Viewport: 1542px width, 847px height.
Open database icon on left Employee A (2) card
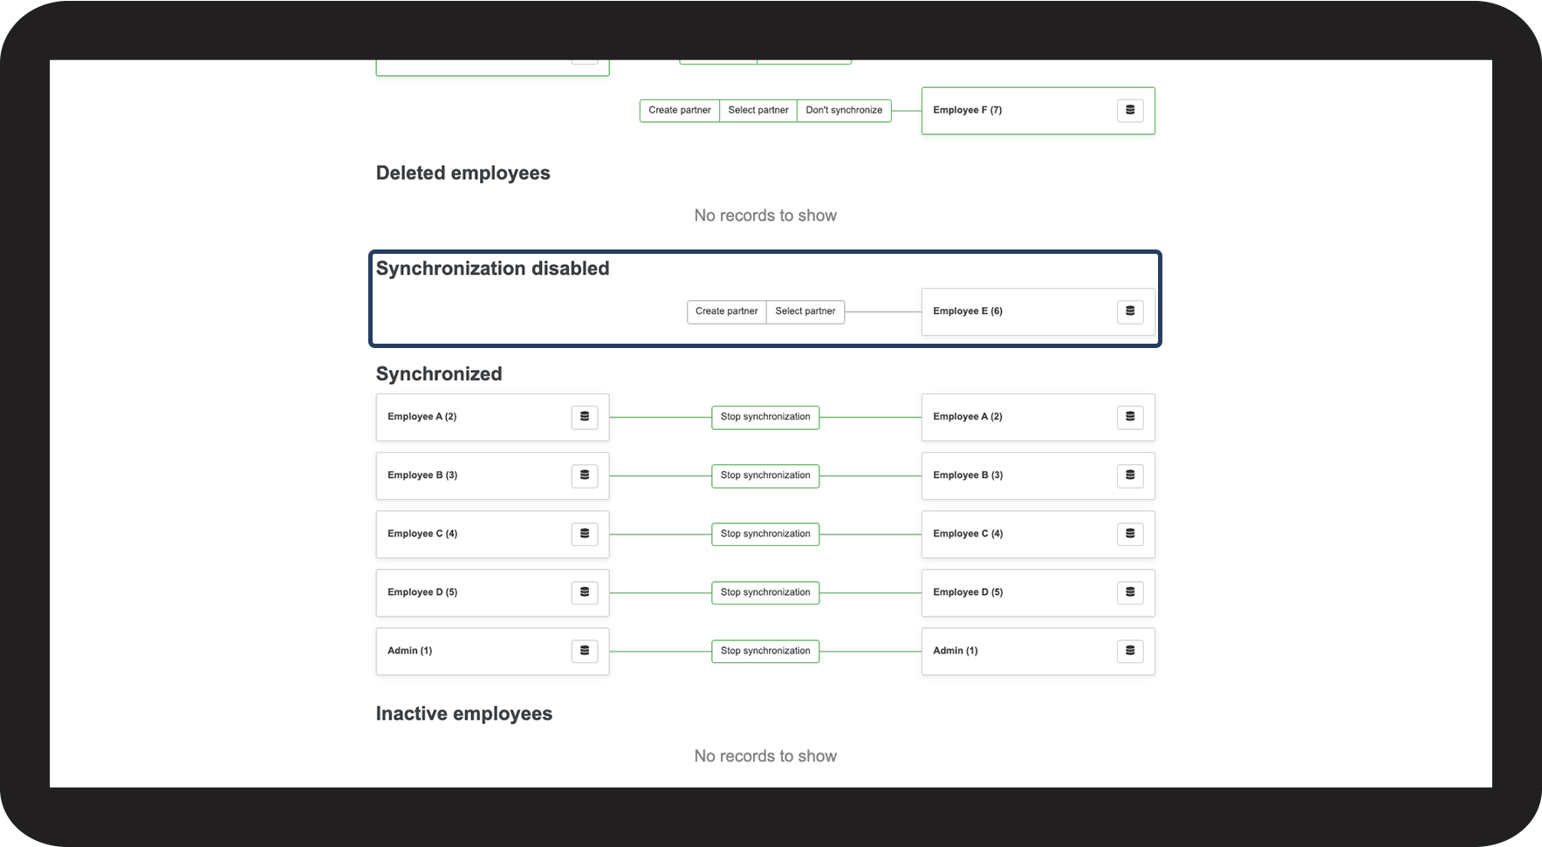[x=585, y=417]
